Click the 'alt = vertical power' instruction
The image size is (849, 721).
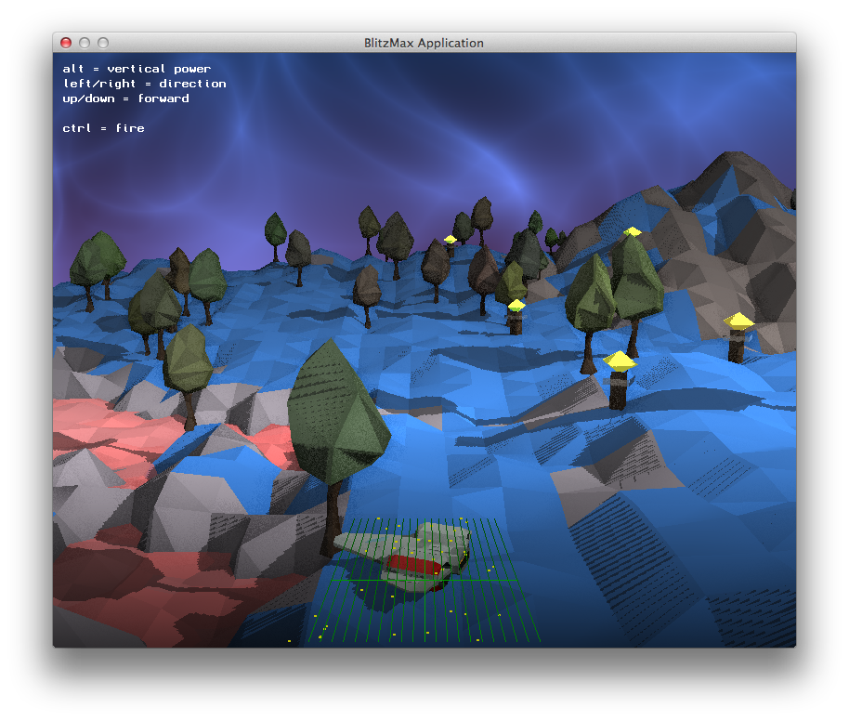point(137,69)
